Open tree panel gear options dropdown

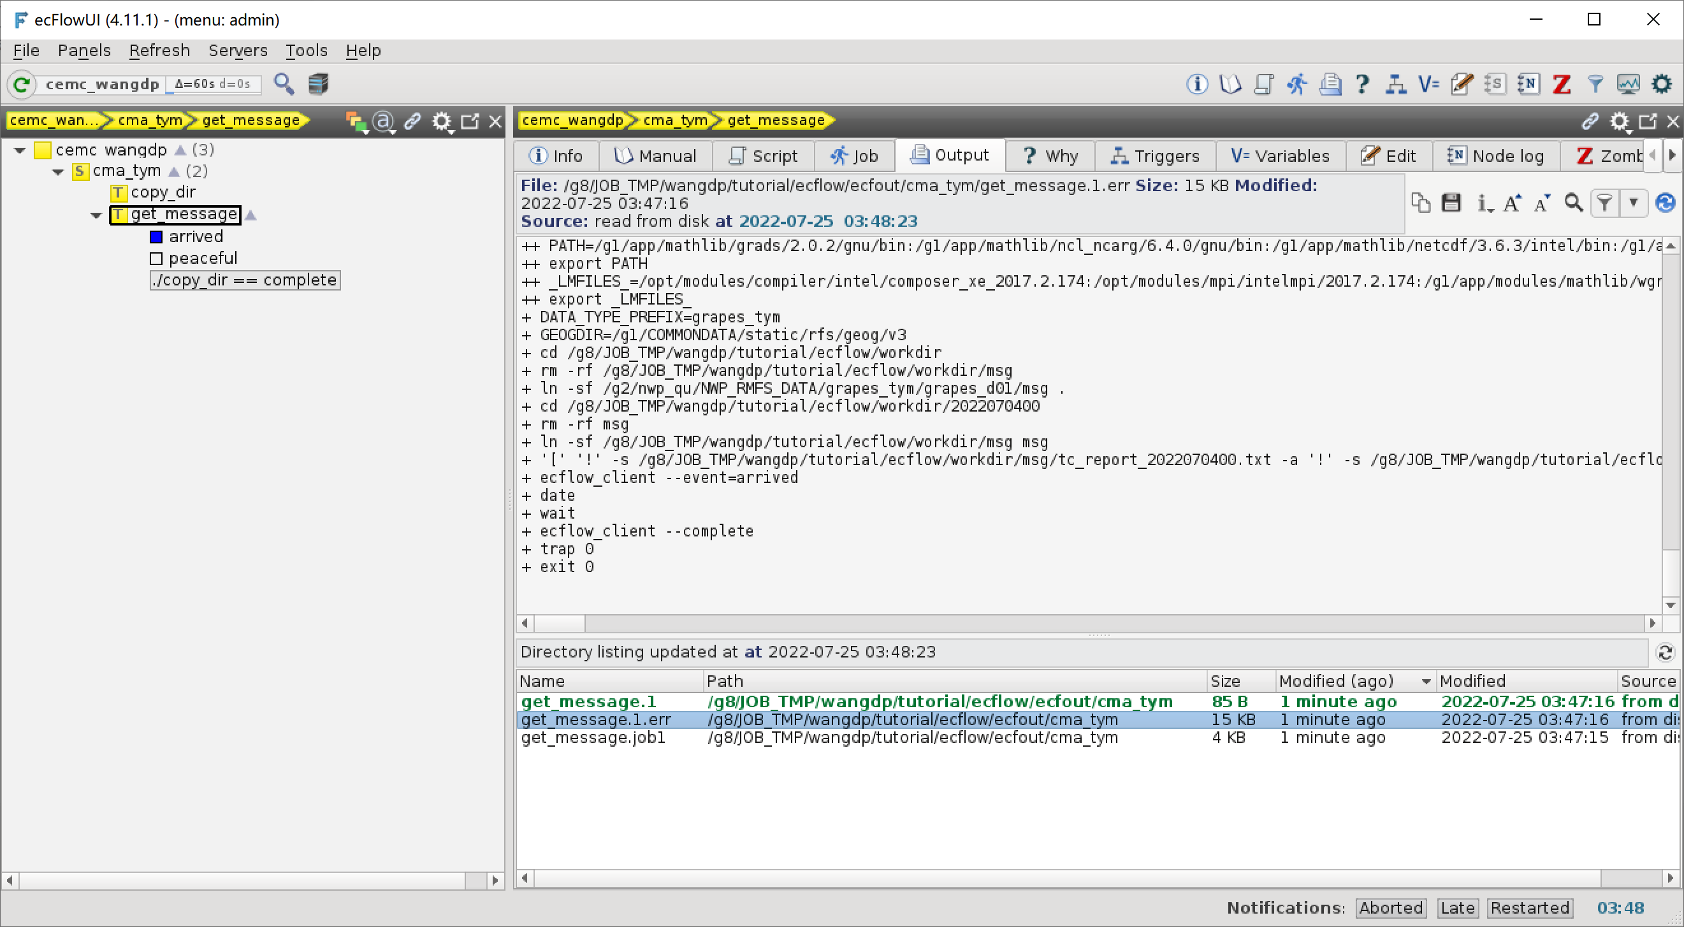coord(442,122)
